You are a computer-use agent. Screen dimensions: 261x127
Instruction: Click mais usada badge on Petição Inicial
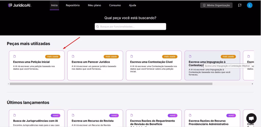click(x=53, y=57)
